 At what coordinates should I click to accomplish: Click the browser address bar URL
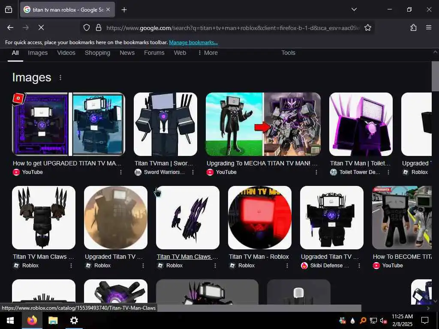pos(233,28)
